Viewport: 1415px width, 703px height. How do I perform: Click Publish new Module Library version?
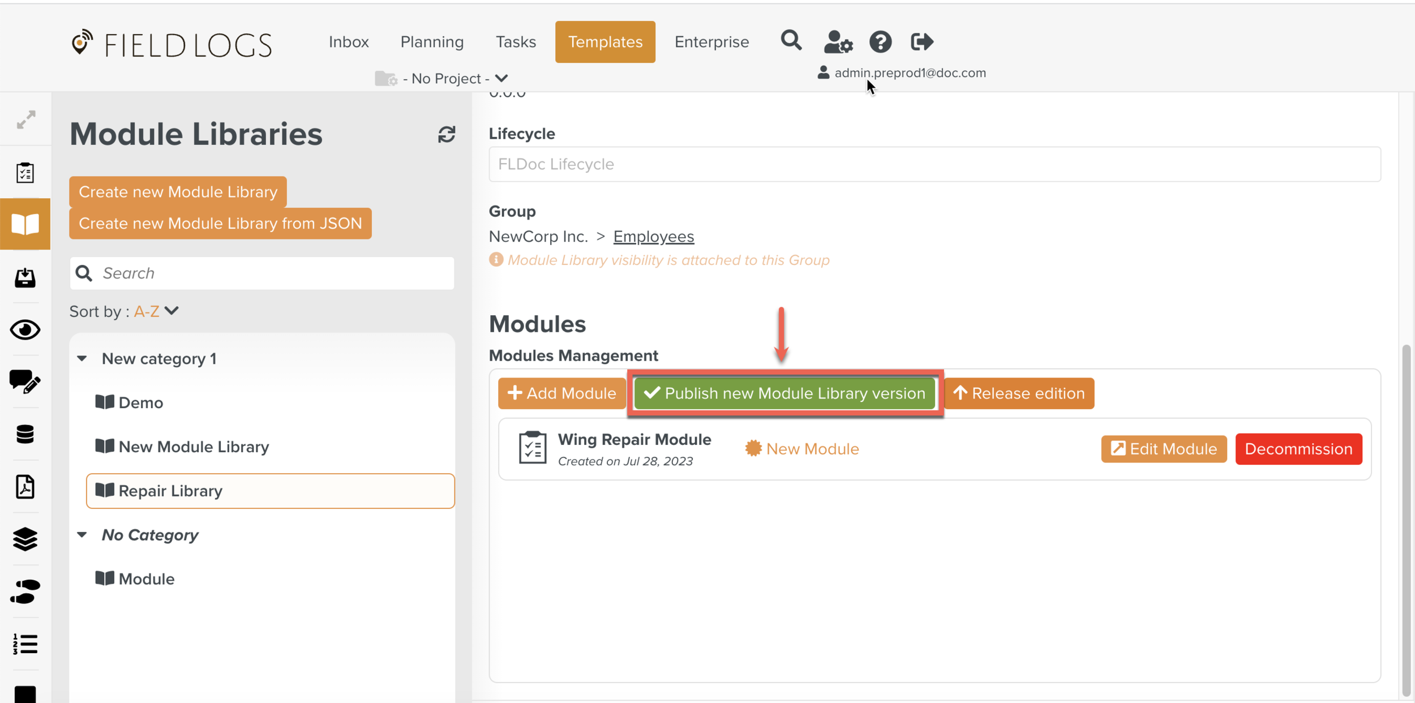(x=784, y=393)
